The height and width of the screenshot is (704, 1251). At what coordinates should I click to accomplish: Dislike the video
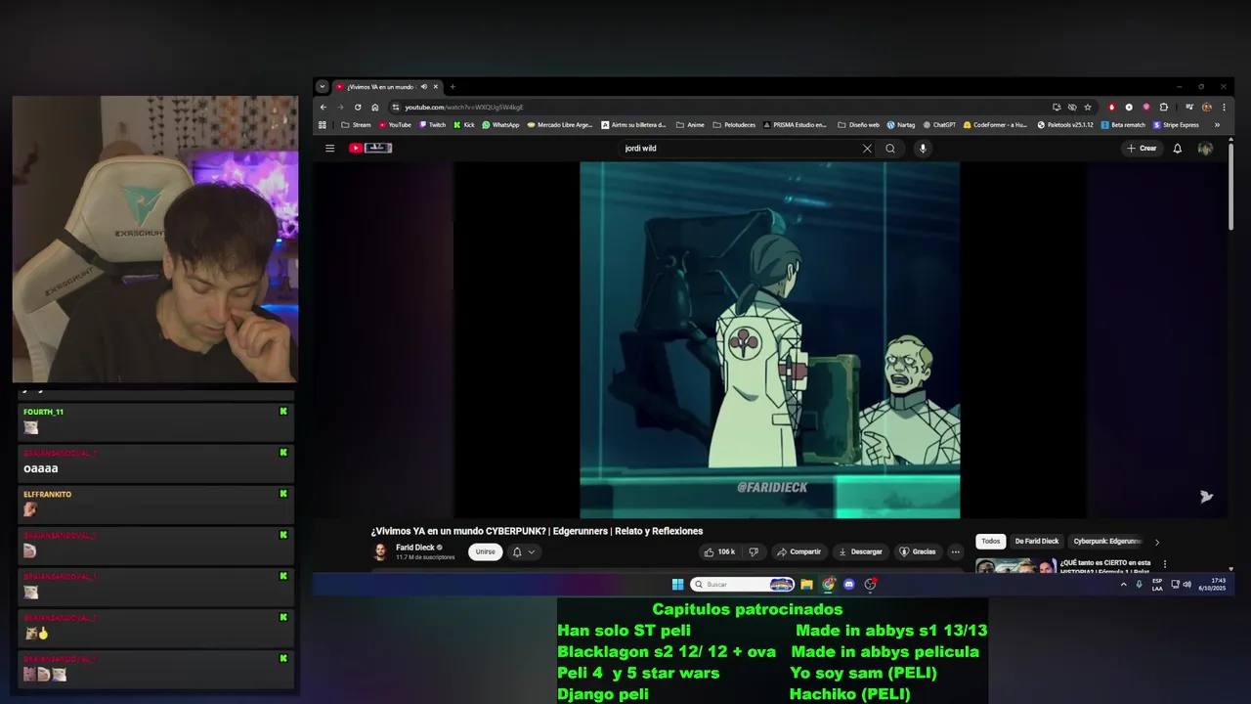point(753,551)
